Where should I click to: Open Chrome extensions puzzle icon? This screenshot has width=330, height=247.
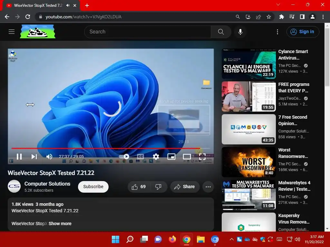281,17
